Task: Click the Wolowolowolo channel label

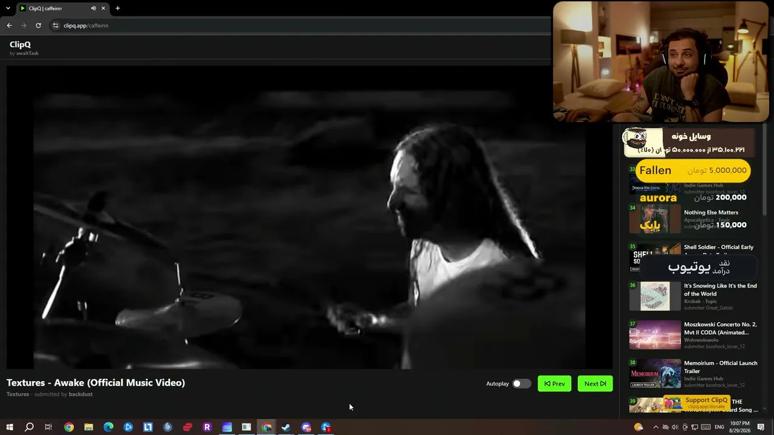Action: tap(701, 340)
